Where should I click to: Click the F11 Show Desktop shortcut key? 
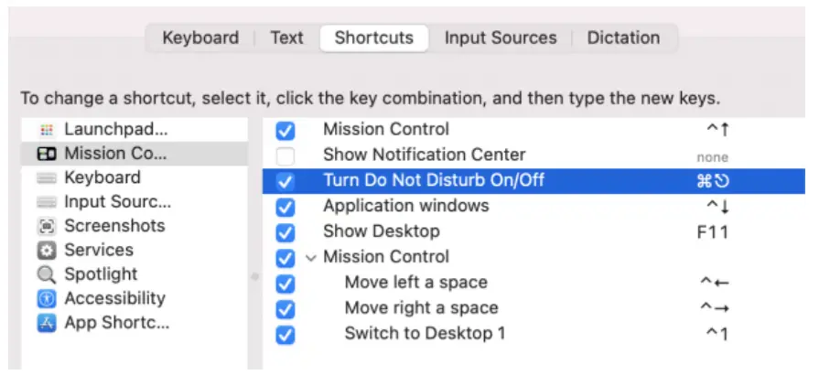tap(712, 232)
